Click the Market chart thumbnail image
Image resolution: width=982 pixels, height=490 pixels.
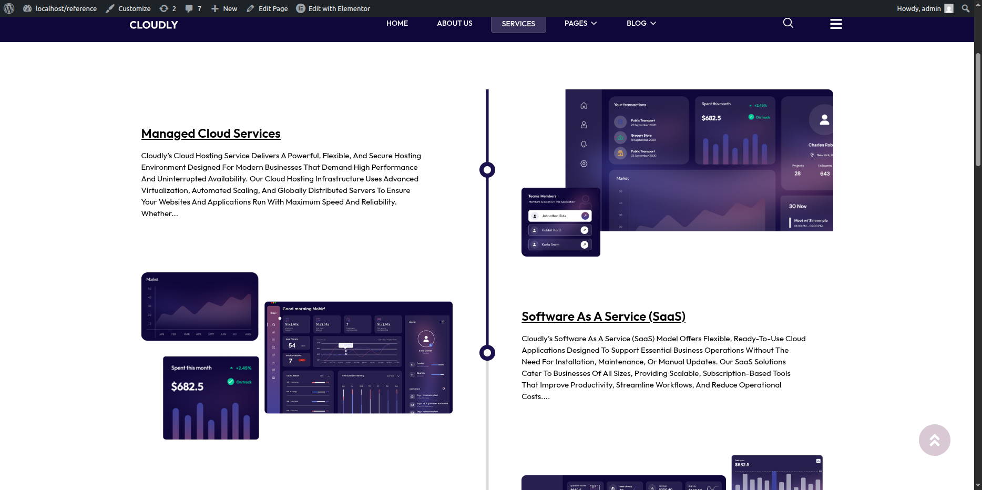pyautogui.click(x=200, y=307)
